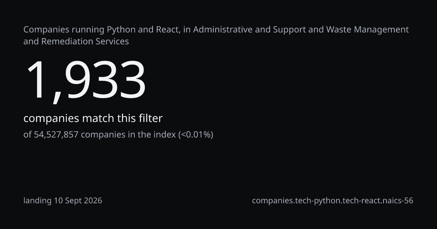Select the 'companies match this filter' text

93,118
